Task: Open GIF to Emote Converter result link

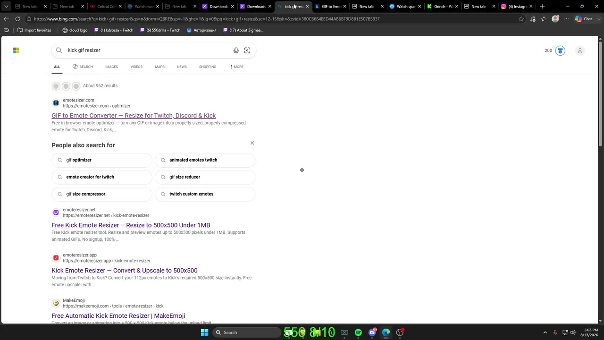Action: (x=134, y=116)
